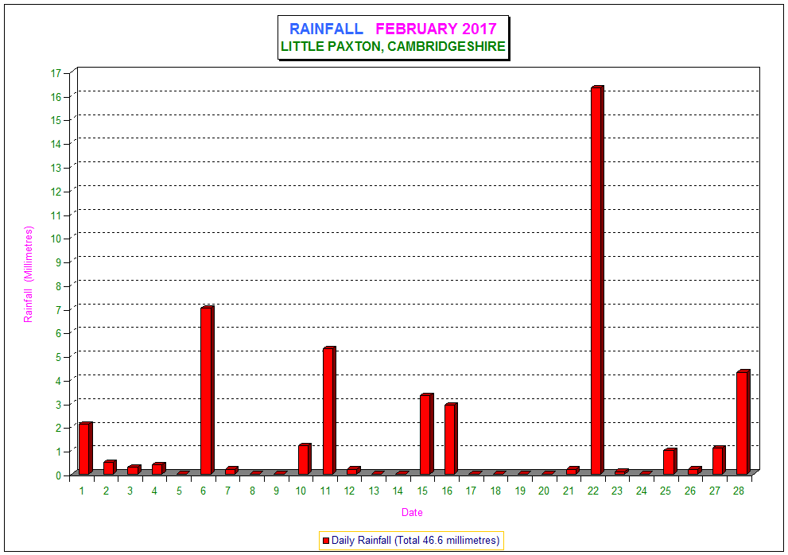
Task: Click the red legend marker for Daily Rainfall
Action: [326, 541]
